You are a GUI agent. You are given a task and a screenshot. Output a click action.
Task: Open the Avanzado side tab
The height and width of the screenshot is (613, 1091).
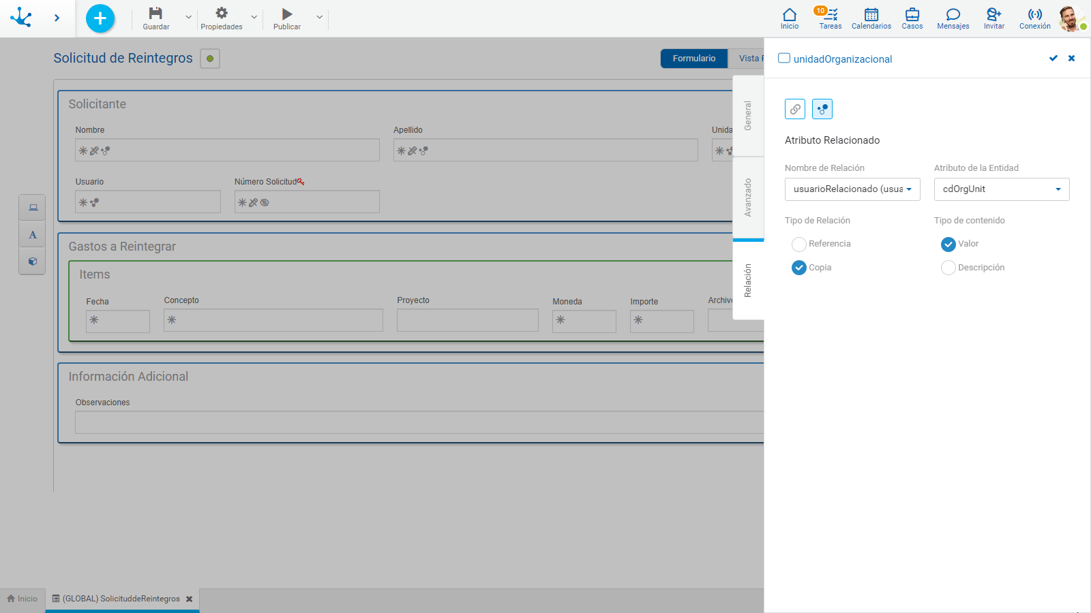[748, 198]
